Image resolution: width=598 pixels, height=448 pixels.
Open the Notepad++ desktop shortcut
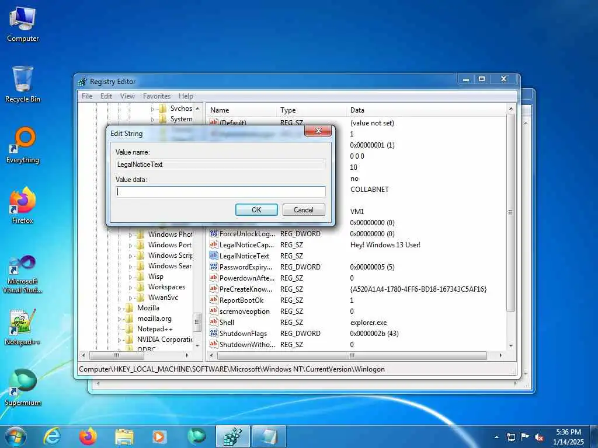click(23, 327)
